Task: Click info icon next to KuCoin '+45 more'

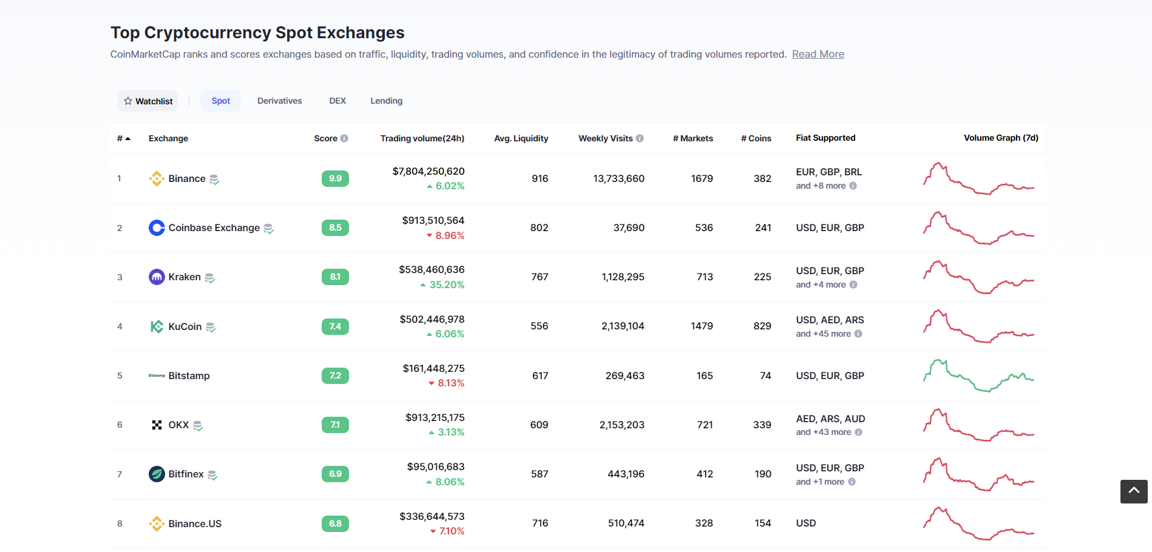Action: (858, 334)
